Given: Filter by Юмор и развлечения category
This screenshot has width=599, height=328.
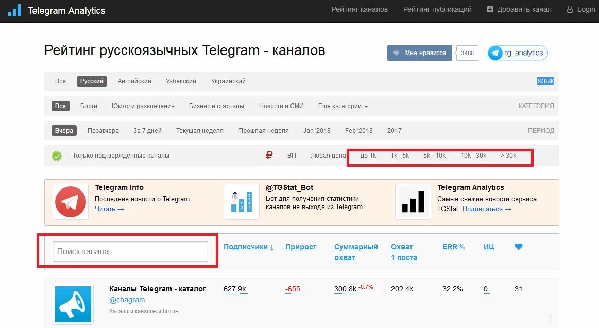Looking at the screenshot, I should click(143, 106).
